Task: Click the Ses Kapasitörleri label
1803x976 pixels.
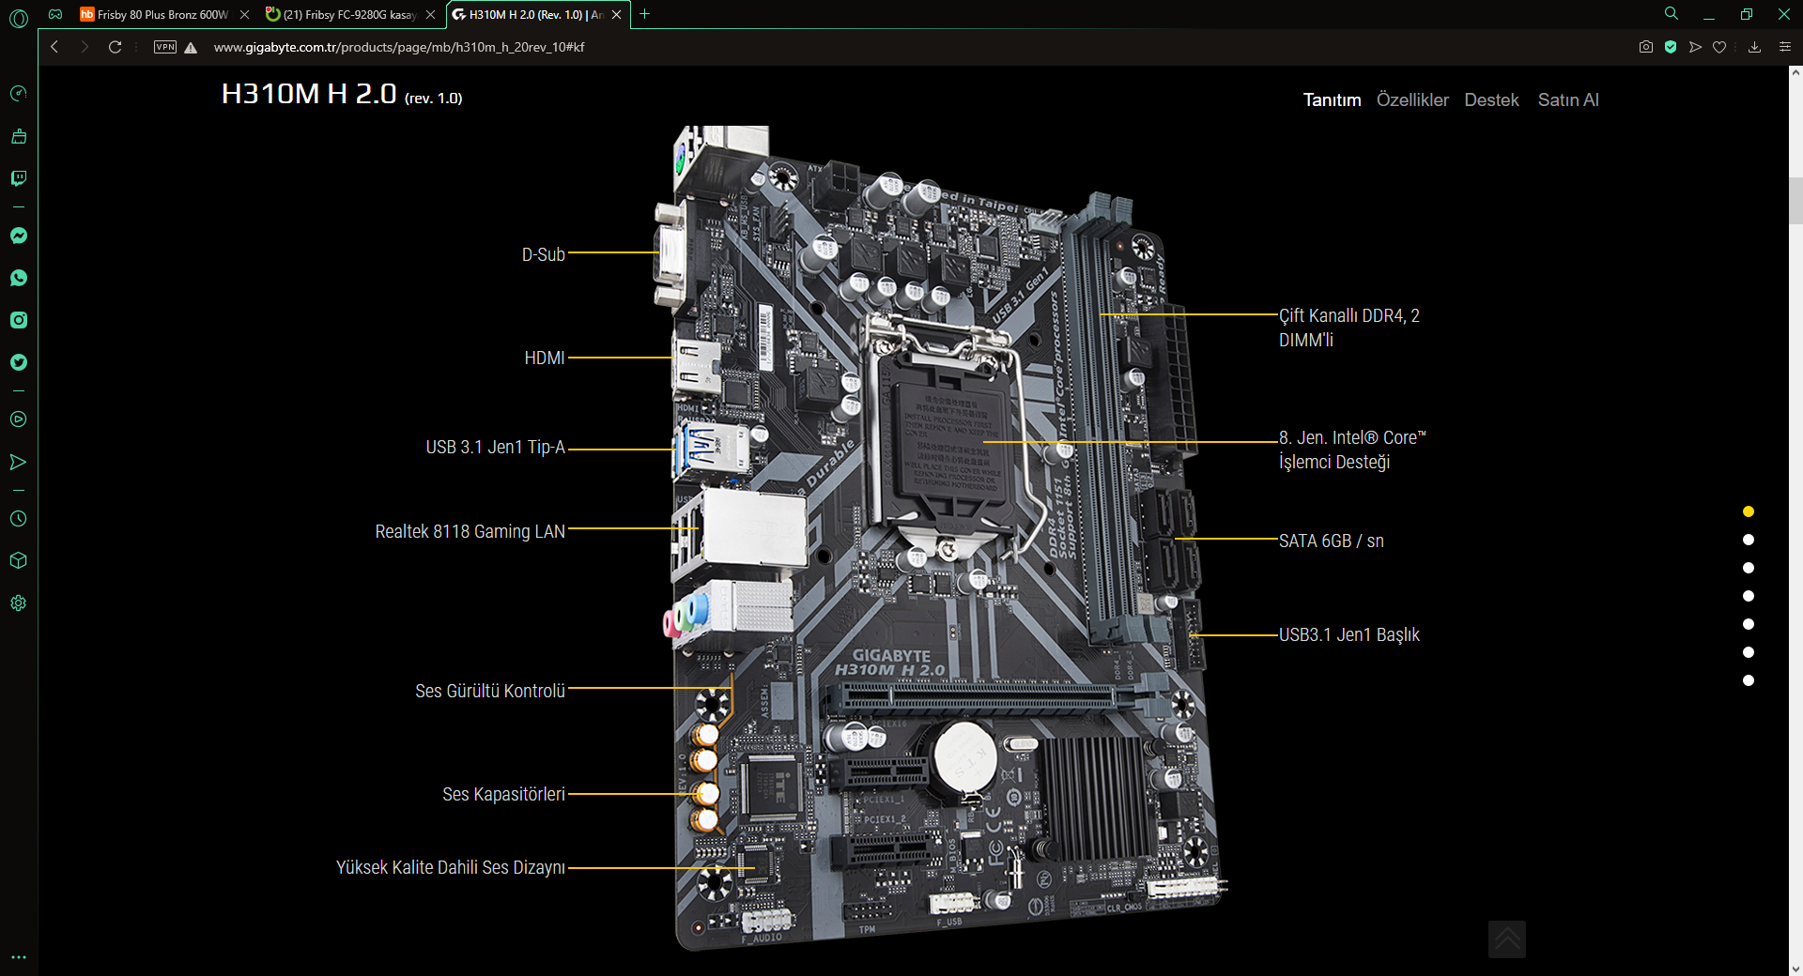Action: pyautogui.click(x=504, y=794)
